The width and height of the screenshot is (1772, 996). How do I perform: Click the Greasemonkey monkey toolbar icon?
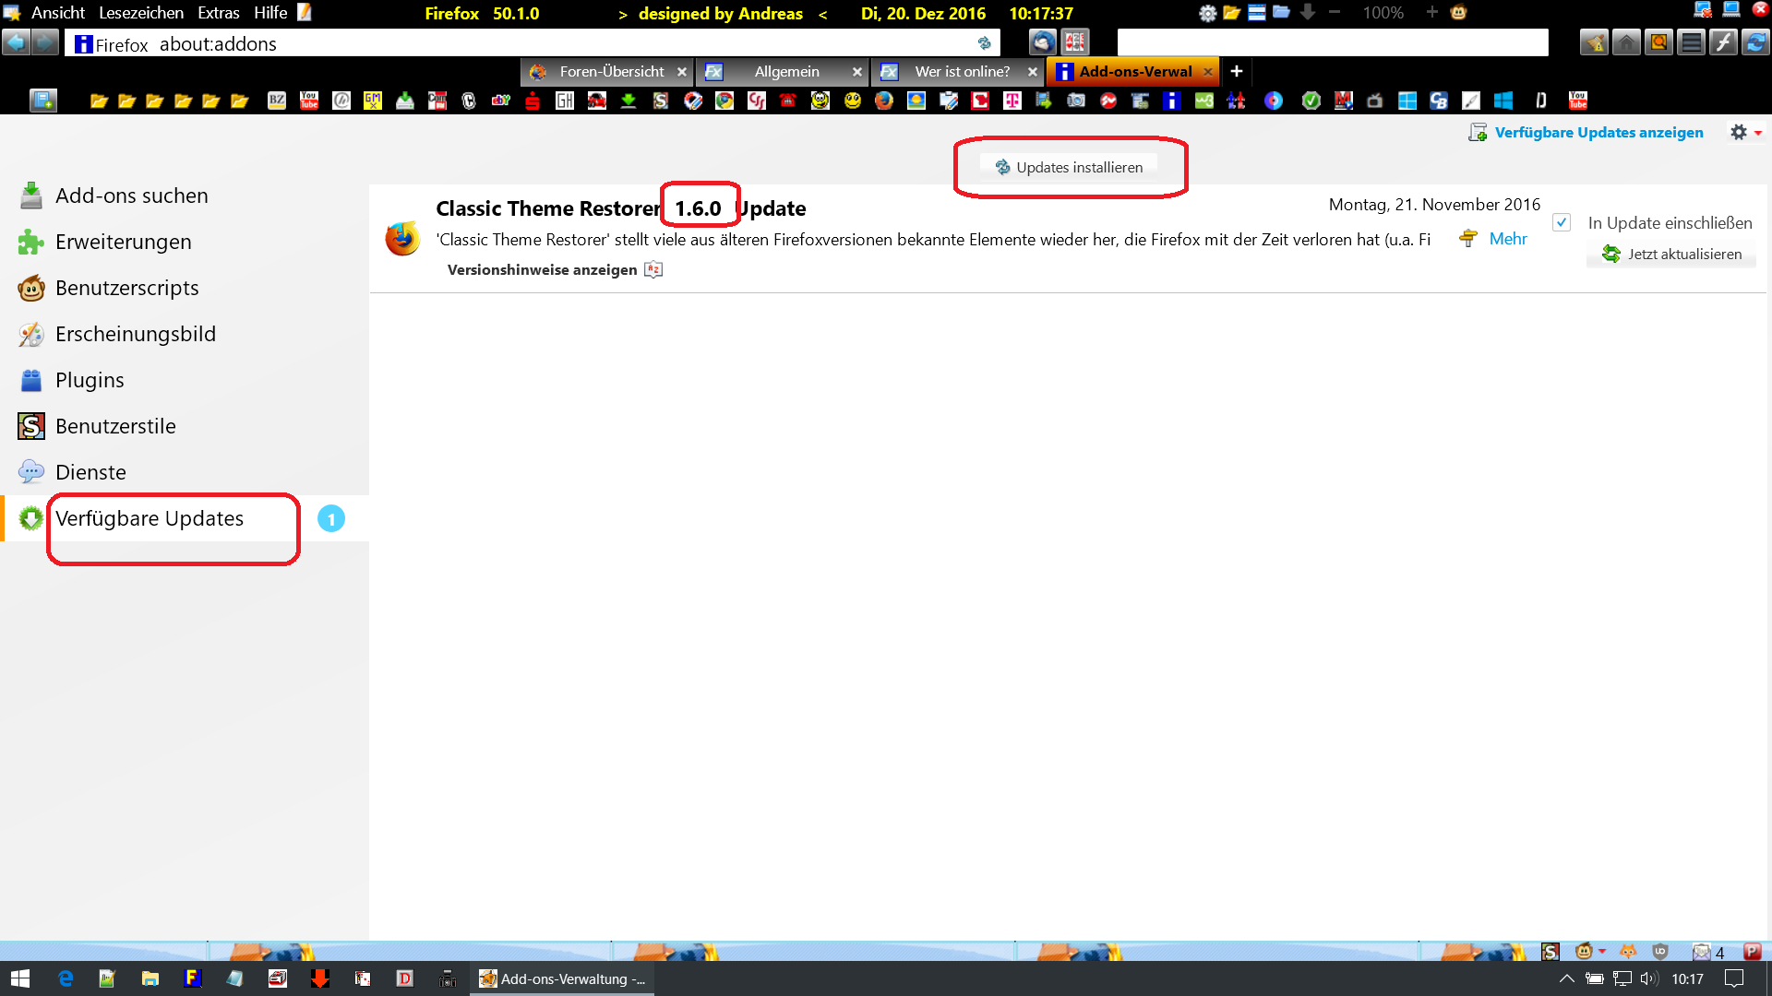click(1458, 13)
